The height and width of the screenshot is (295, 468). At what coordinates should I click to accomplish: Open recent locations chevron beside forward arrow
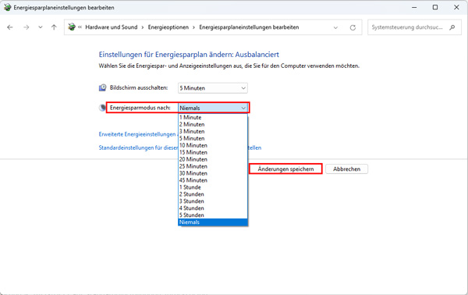click(41, 27)
